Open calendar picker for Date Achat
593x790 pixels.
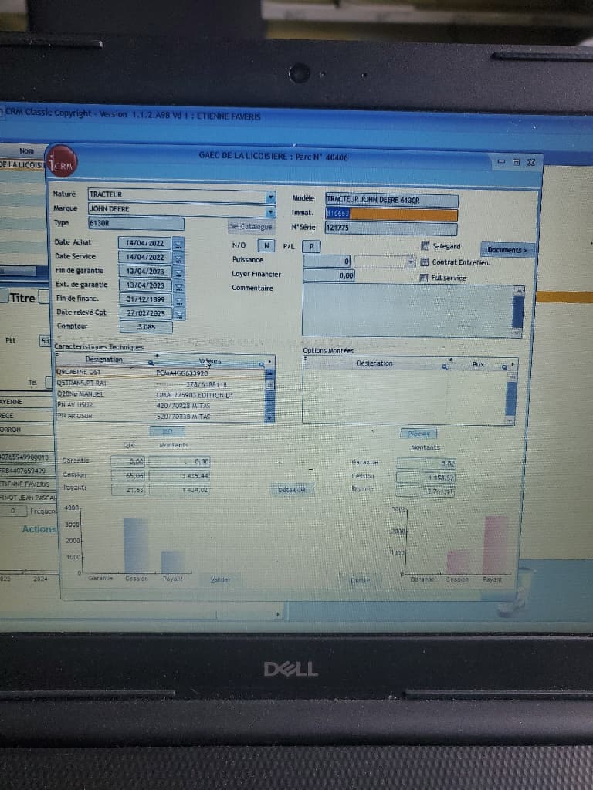[x=178, y=245]
